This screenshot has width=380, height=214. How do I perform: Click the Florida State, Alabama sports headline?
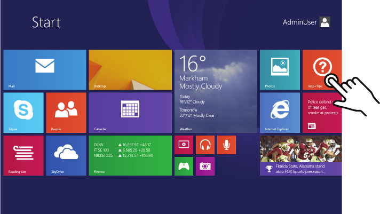300,169
